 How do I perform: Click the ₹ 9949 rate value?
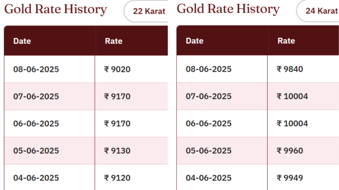[x=290, y=178]
